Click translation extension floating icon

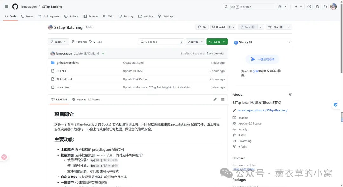point(4,157)
